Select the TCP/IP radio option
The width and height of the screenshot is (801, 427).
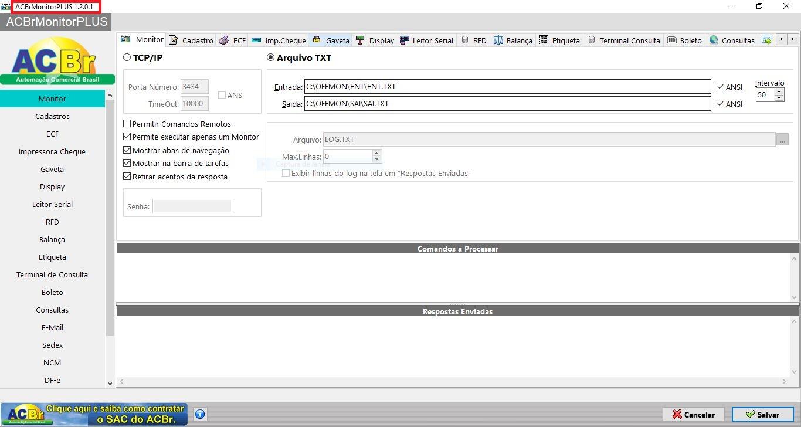127,57
